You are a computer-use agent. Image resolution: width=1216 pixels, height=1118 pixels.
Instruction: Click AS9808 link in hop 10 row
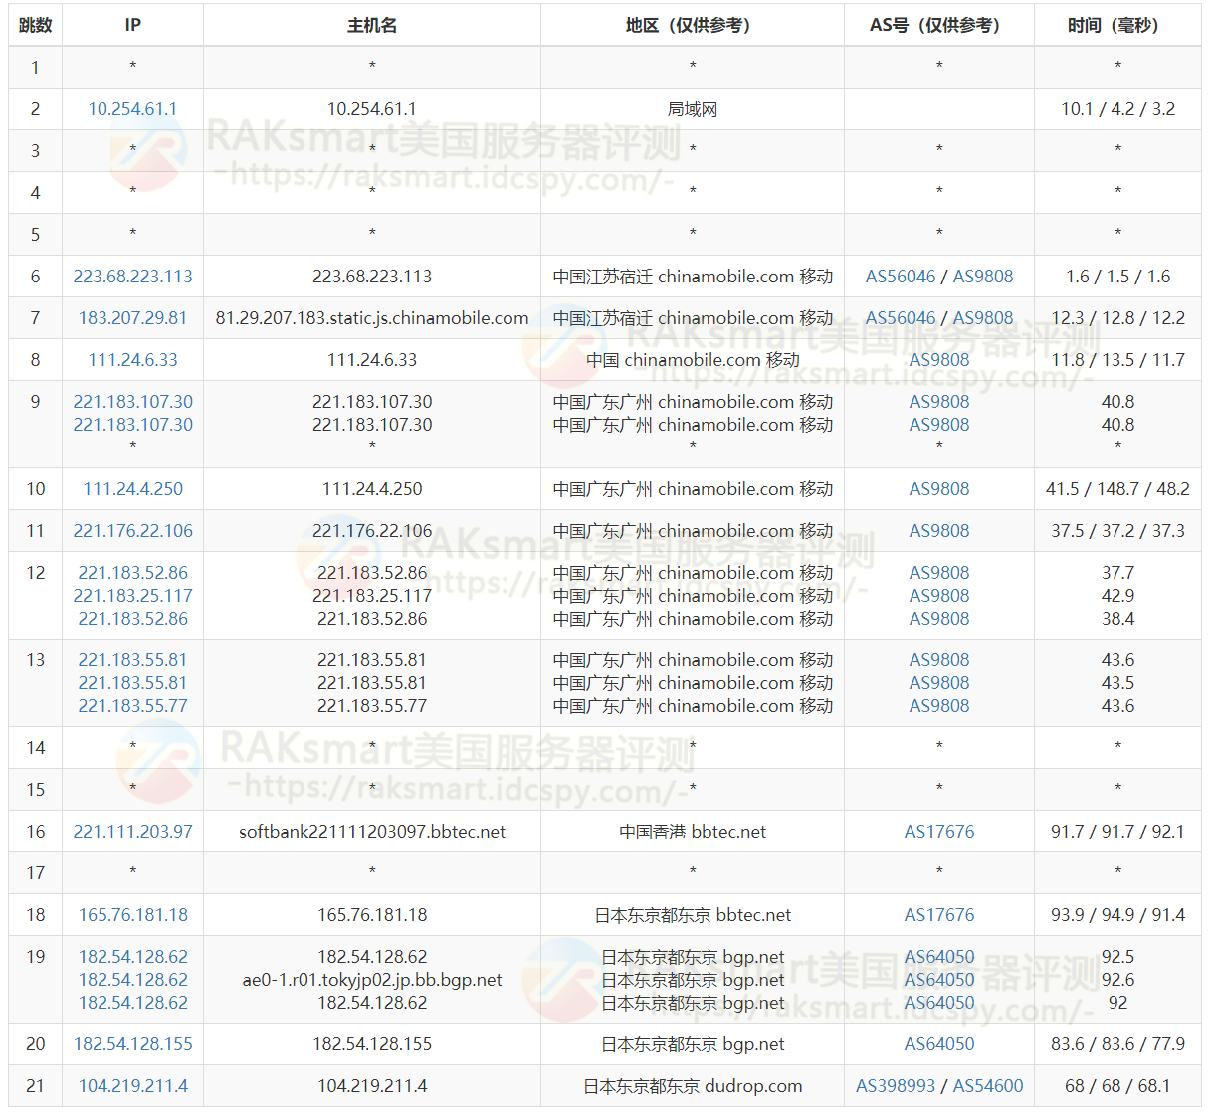(x=939, y=489)
